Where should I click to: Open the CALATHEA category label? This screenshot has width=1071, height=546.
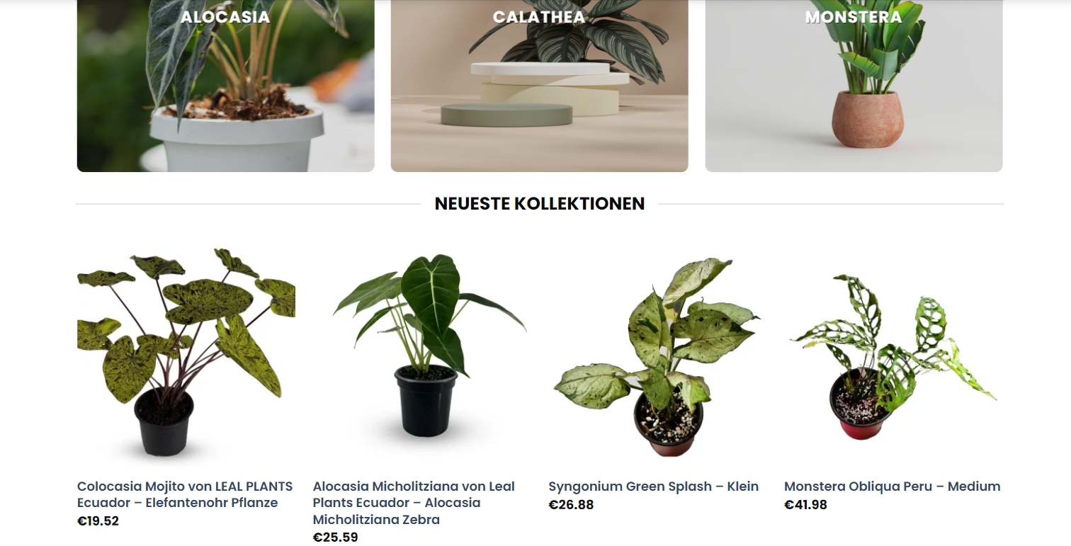[x=539, y=17]
